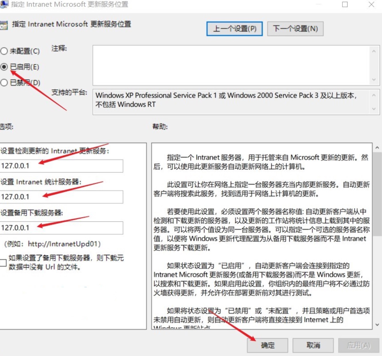This screenshot has height=356, width=382.
Task: Click the help panel scroll up arrow
Action: (377, 148)
